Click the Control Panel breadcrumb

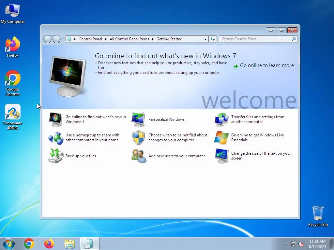coord(90,39)
